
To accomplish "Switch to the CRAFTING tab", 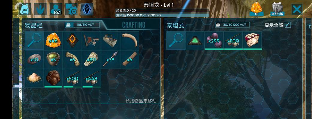I will tap(133, 25).
